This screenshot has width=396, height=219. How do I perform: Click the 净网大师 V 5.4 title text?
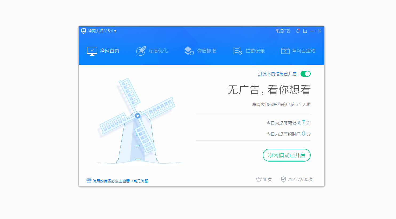point(101,31)
